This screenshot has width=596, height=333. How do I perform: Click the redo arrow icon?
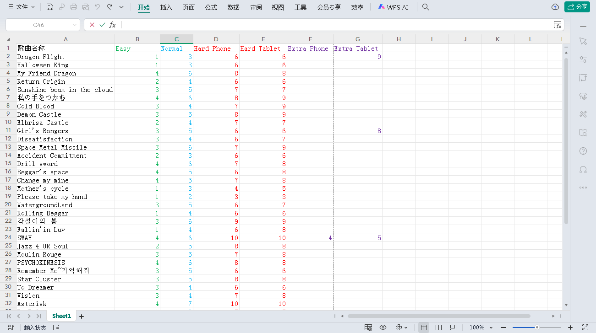point(109,7)
